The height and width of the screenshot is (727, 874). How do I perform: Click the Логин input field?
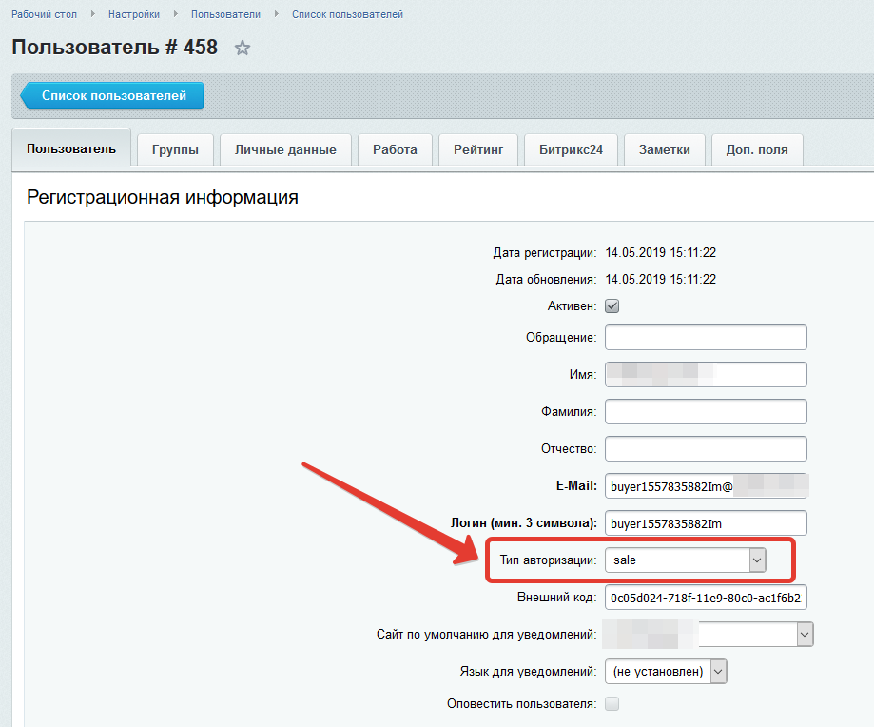[706, 523]
